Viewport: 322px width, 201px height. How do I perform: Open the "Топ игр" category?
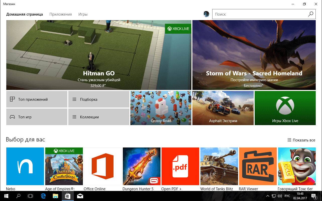(37, 117)
